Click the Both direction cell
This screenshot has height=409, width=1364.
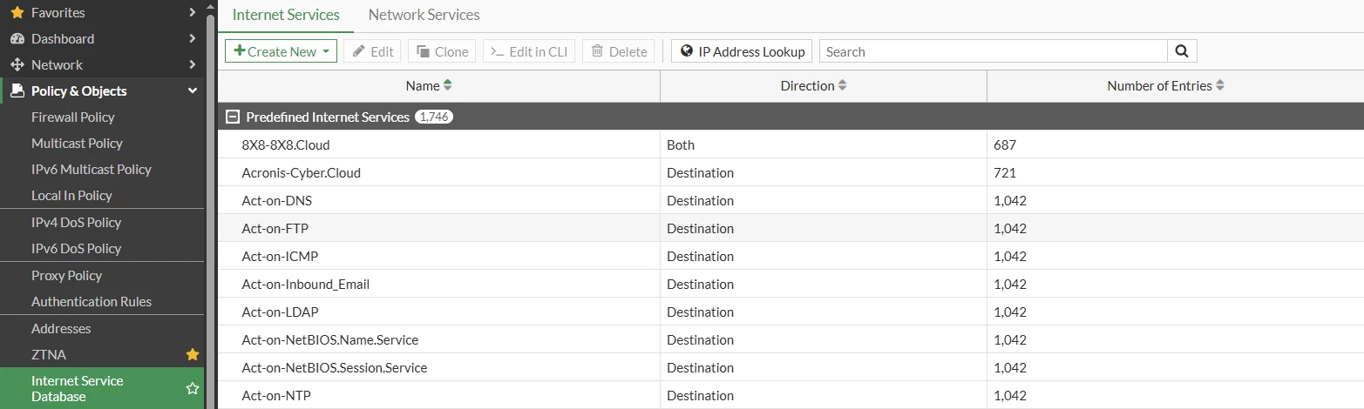[824, 144]
